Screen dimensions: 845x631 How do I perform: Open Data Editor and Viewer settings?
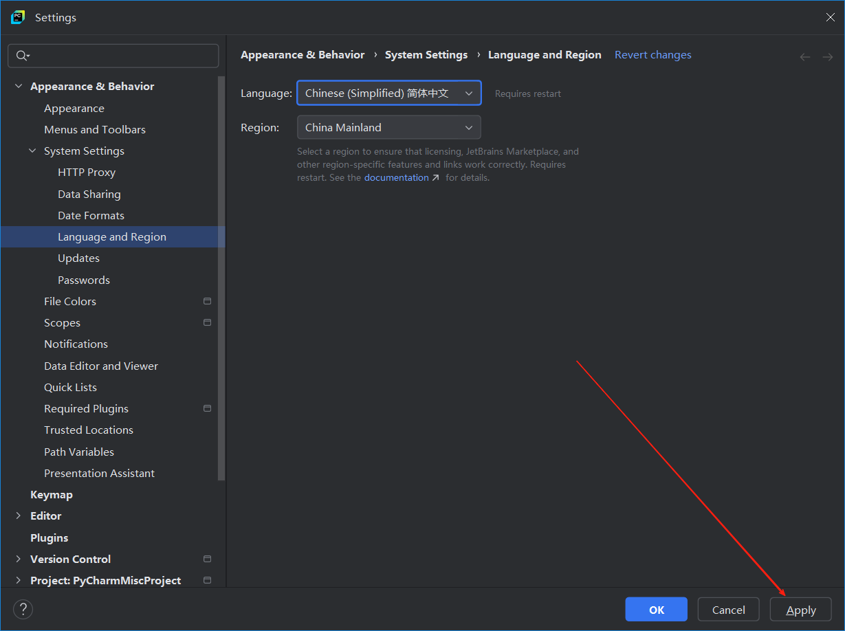101,366
